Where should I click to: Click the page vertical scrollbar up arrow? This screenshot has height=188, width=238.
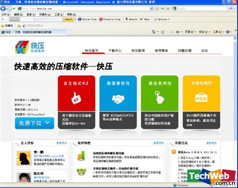[235, 39]
